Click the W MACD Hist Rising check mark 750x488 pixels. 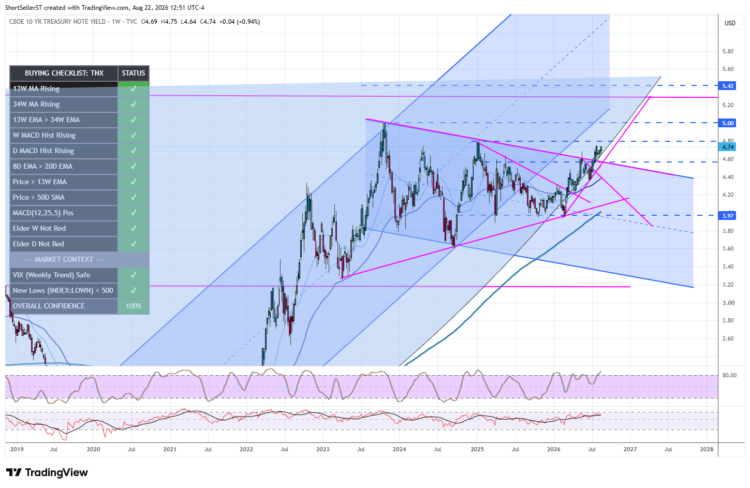[134, 135]
